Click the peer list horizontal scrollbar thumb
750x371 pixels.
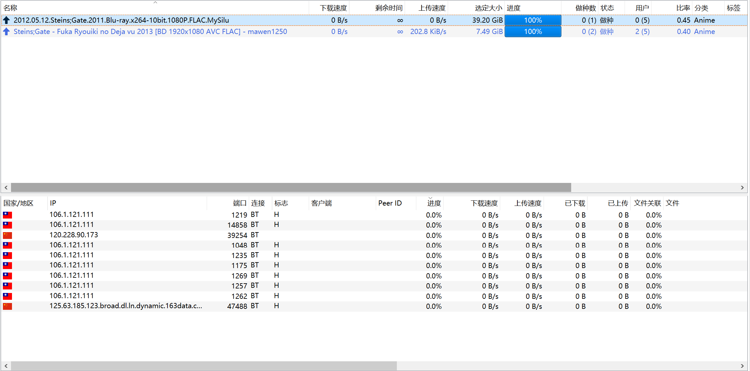(204, 366)
